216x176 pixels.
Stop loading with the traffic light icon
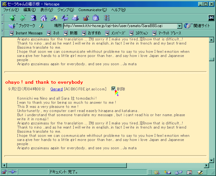107,18
